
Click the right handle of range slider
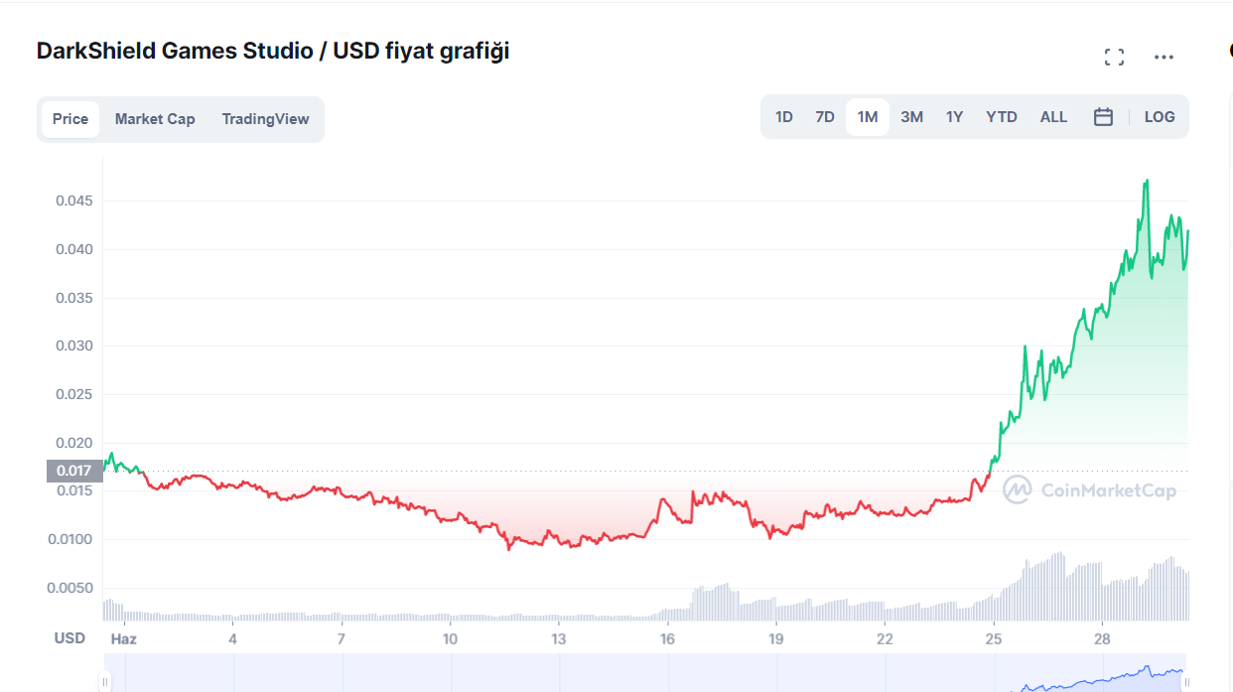click(x=1186, y=681)
